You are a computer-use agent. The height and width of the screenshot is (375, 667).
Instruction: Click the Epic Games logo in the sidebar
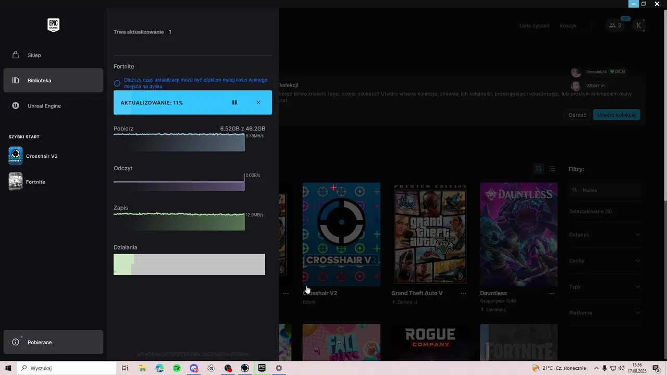click(53, 25)
